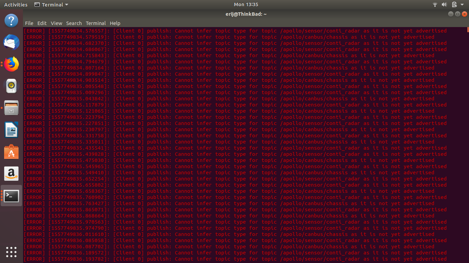469x263 pixels.
Task: Click the battery status icon
Action: click(x=454, y=4)
